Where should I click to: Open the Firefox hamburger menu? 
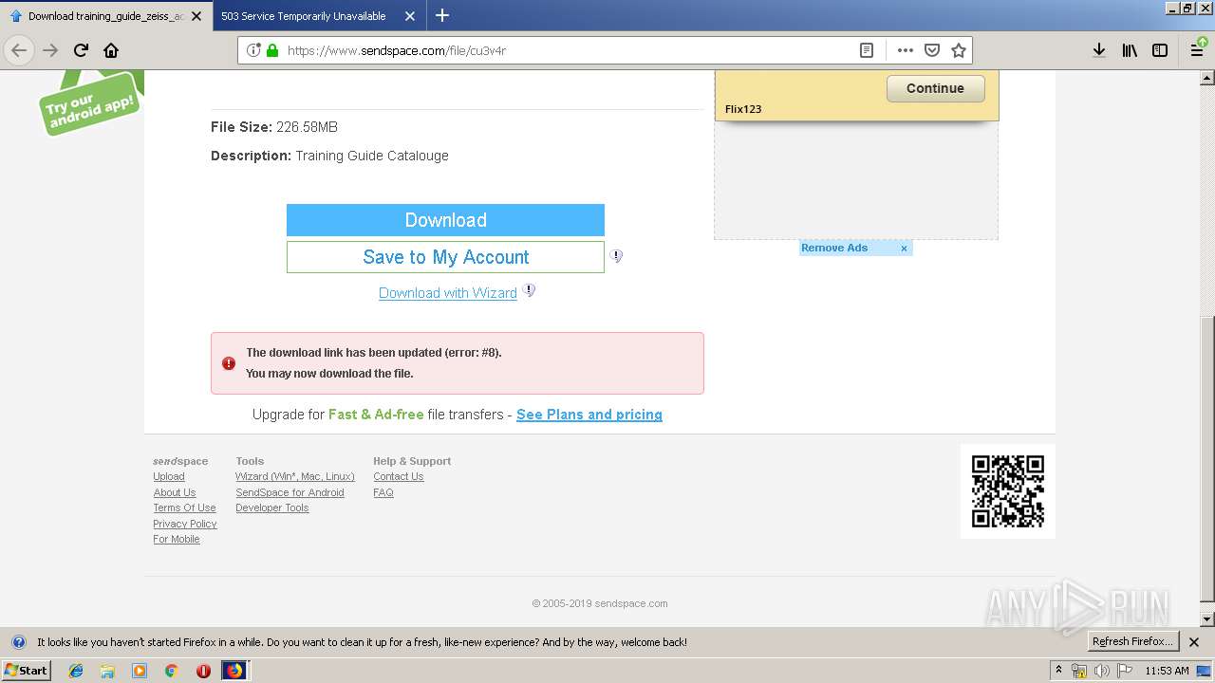(x=1198, y=50)
